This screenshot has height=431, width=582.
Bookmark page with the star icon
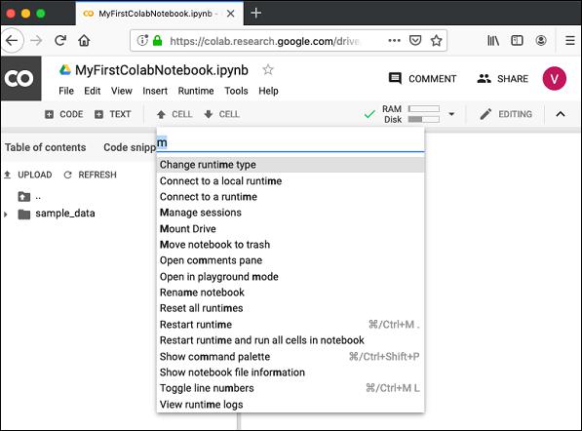point(436,40)
